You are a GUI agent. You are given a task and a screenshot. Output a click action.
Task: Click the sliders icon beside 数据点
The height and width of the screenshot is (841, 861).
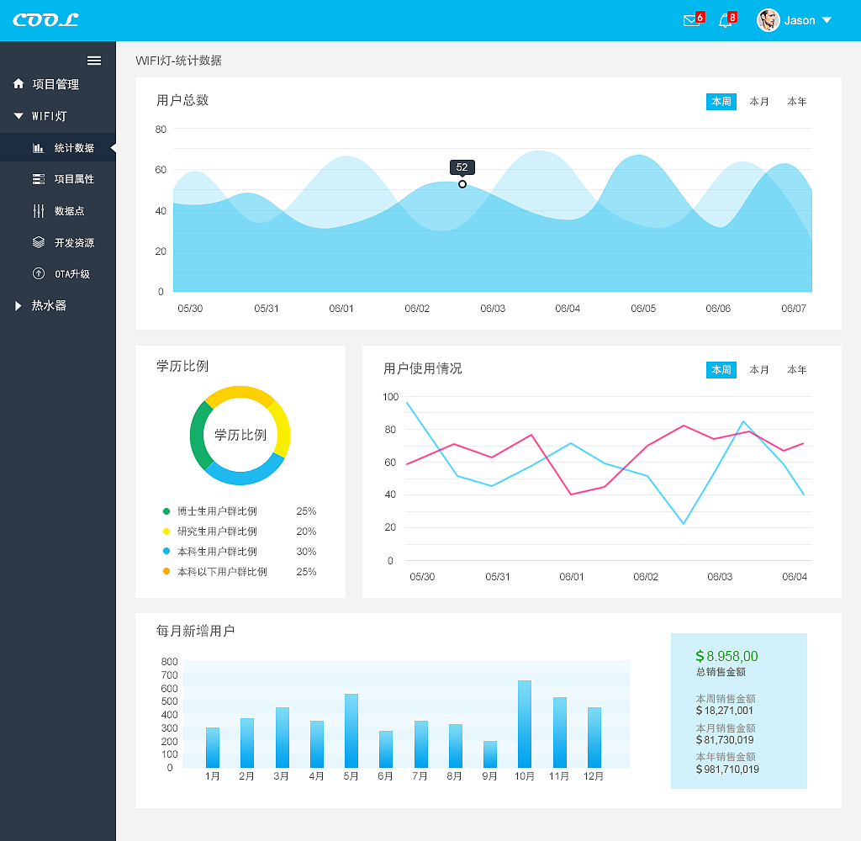tap(39, 211)
